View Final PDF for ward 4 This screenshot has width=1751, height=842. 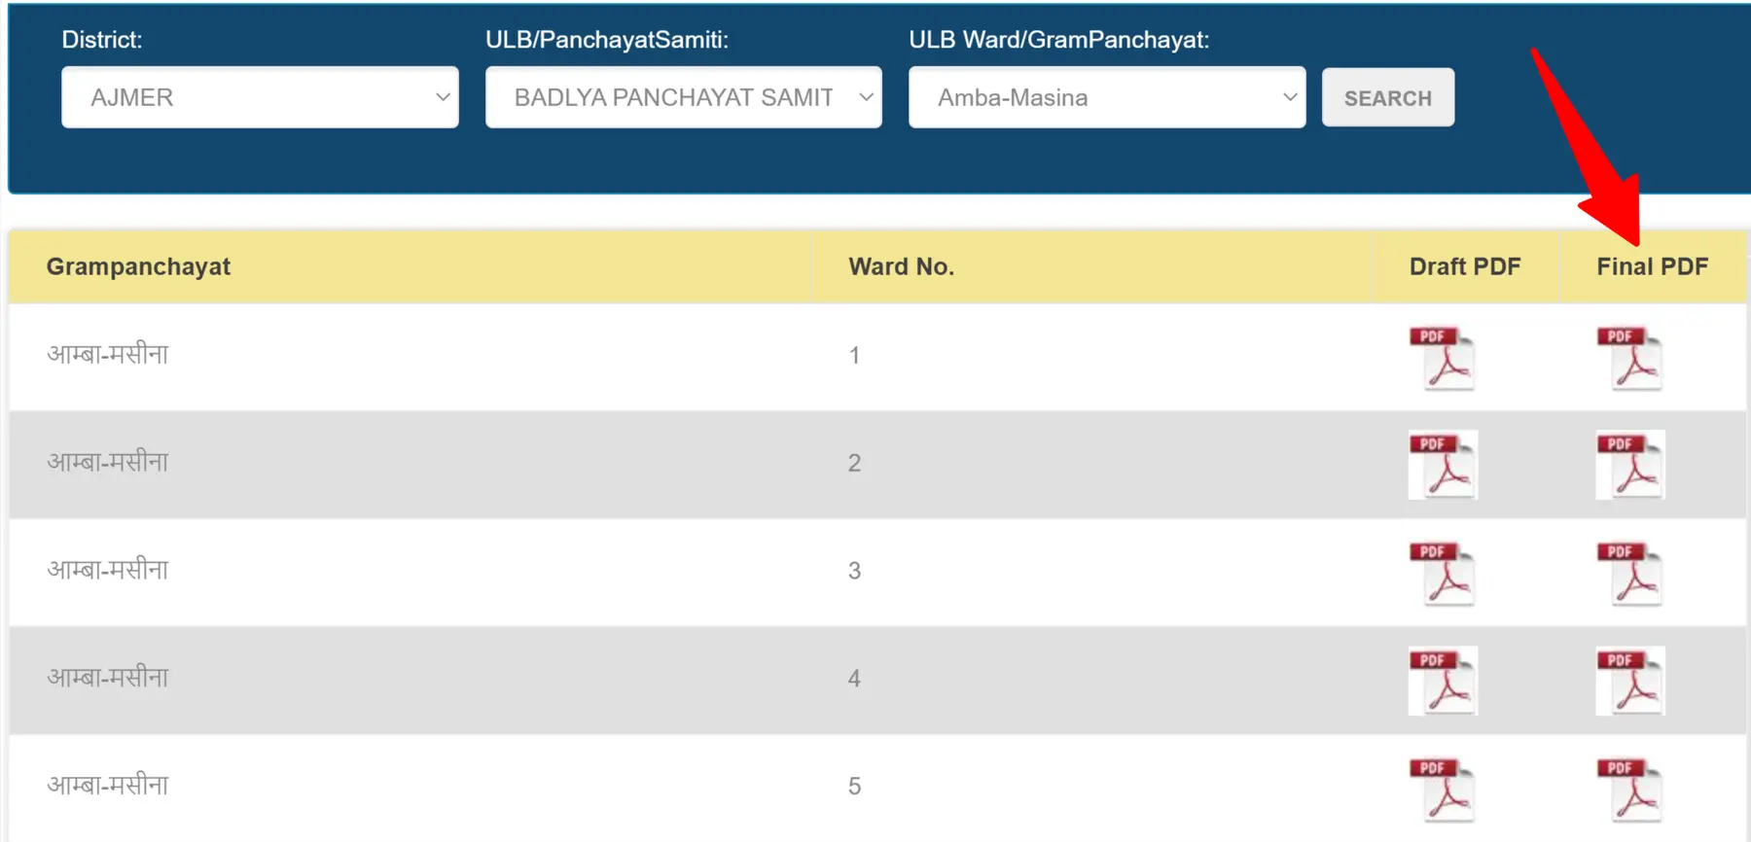click(x=1630, y=681)
